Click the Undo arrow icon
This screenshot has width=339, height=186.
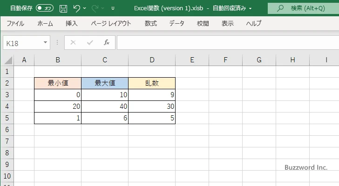point(76,8)
